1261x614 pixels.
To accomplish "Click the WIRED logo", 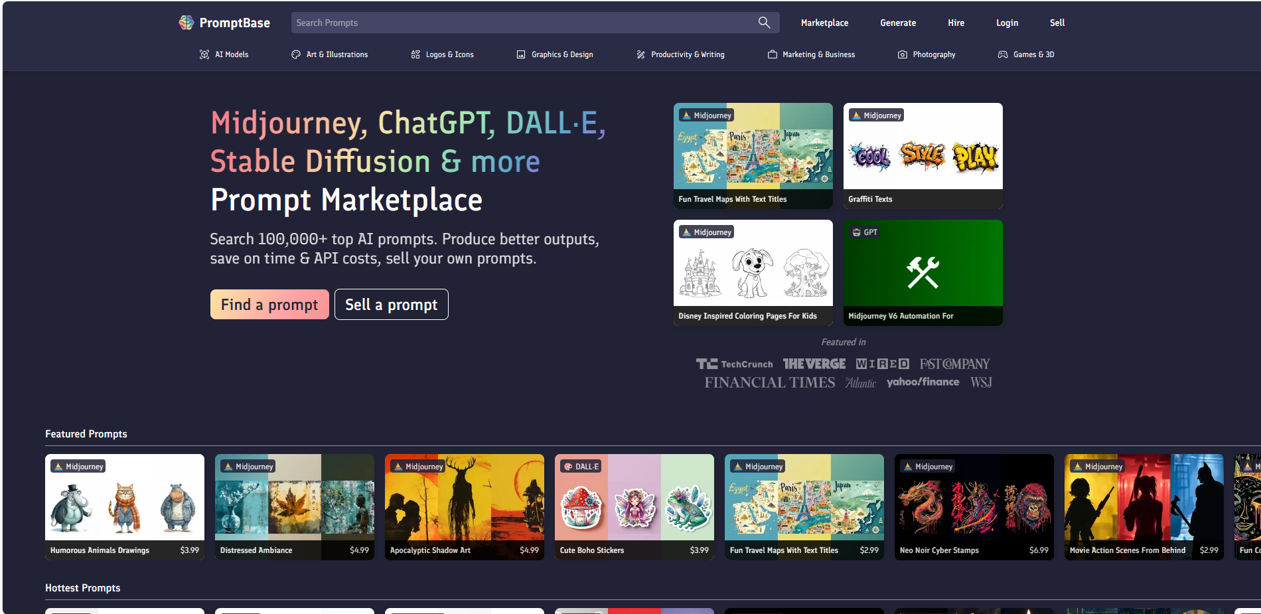I will pos(882,364).
